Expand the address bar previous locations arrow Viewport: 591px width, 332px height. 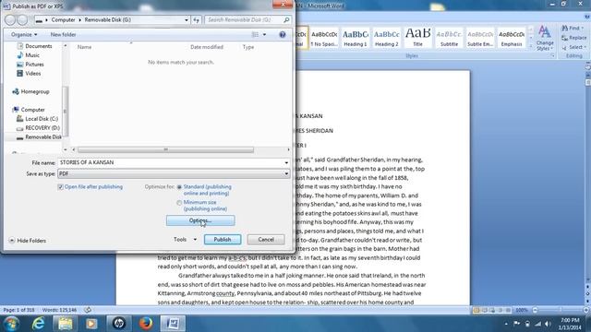(187, 19)
